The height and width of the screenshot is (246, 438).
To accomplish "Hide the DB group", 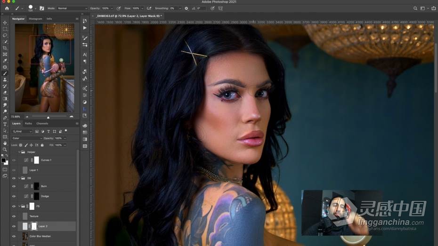I will [14, 178].
